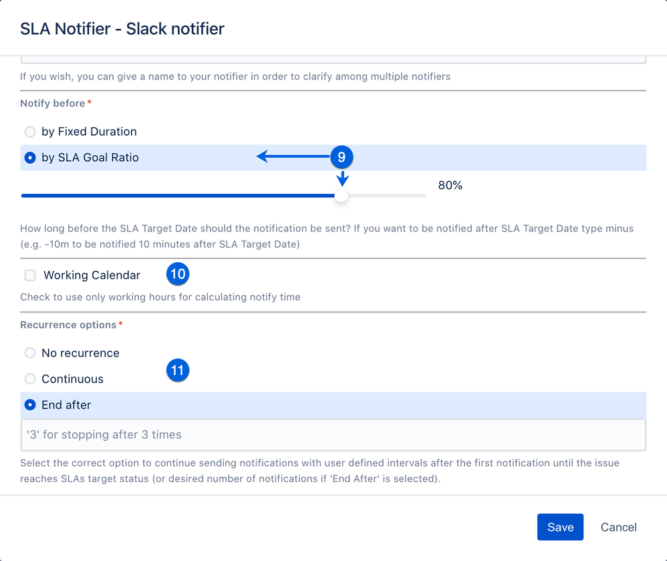The width and height of the screenshot is (667, 561).
Task: Click the "Recurrence options" section label
Action: coord(67,325)
